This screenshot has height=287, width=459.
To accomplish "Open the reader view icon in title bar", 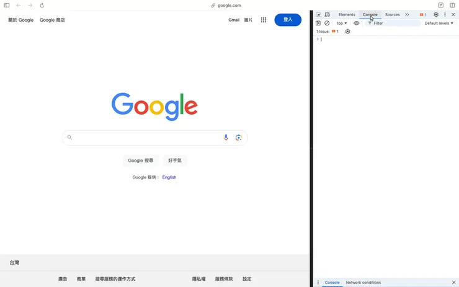I will click(441, 5).
